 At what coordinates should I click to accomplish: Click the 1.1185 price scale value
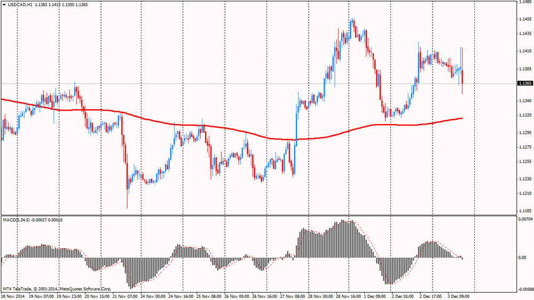tap(524, 211)
